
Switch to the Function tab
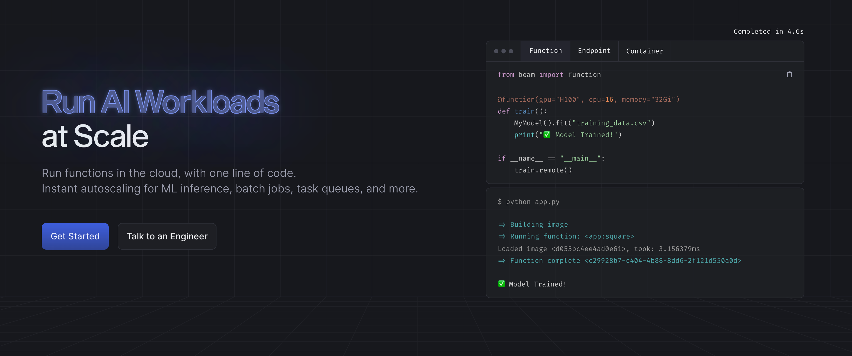click(x=545, y=51)
